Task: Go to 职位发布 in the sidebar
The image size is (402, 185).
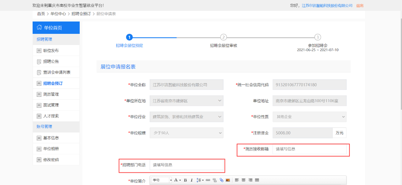Action: point(51,51)
